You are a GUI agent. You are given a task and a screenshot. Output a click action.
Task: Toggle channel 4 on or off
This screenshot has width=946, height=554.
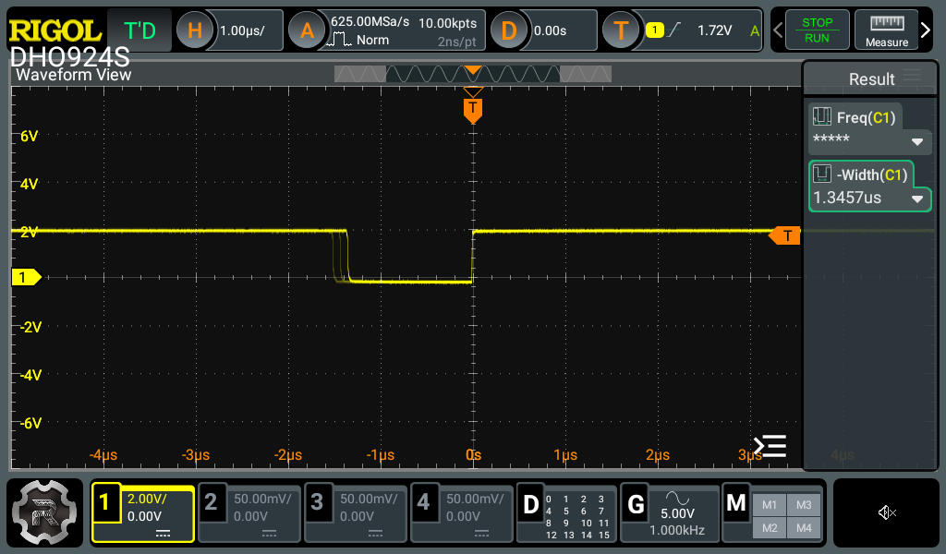pos(423,501)
